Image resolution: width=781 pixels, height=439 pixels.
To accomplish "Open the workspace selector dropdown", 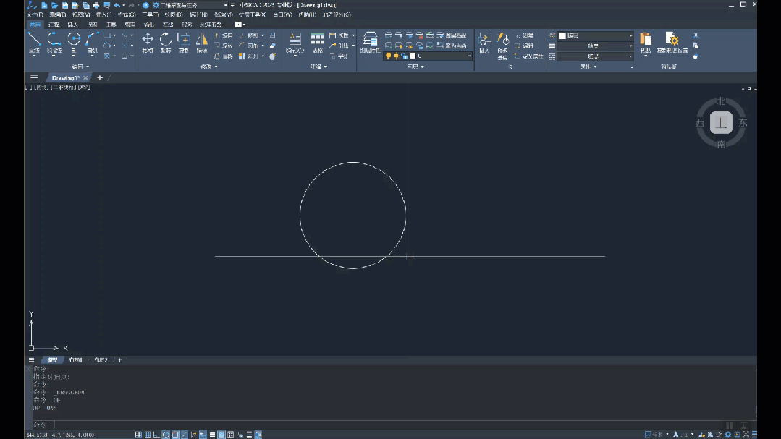I will click(188, 5).
